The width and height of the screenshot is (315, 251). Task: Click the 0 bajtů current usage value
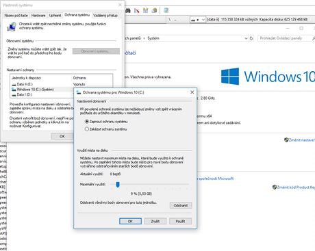point(115,174)
